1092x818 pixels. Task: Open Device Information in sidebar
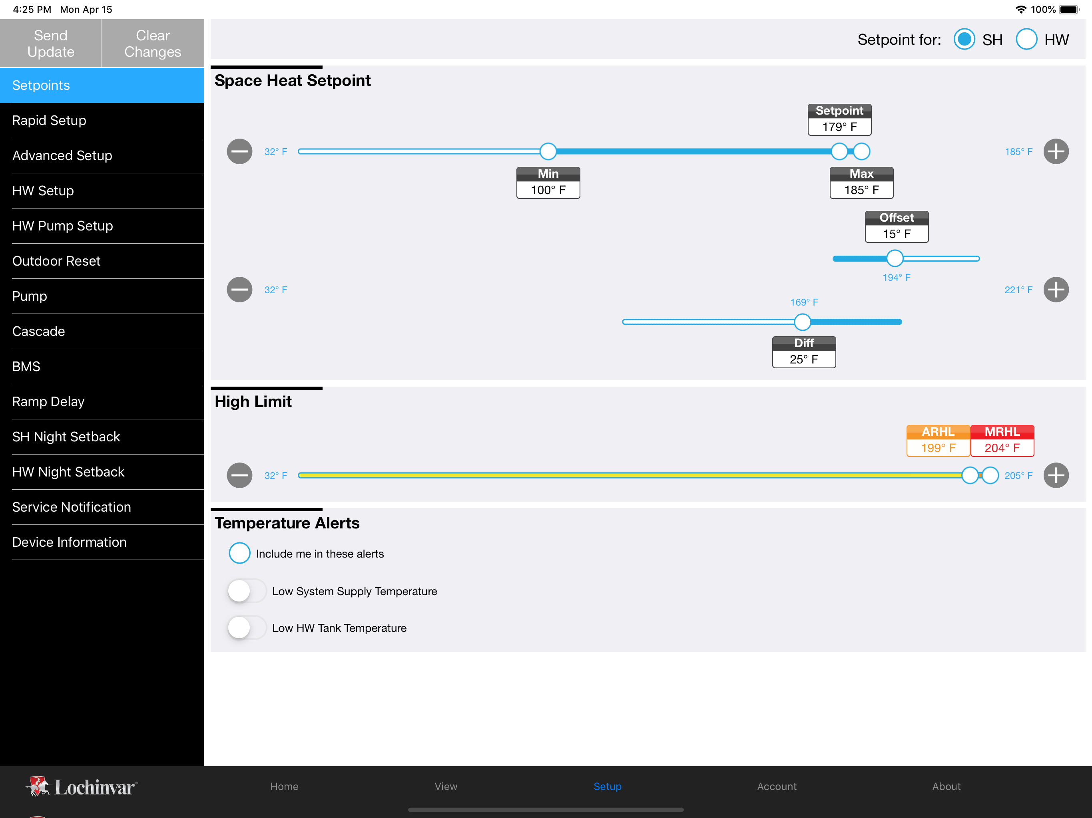click(x=102, y=542)
